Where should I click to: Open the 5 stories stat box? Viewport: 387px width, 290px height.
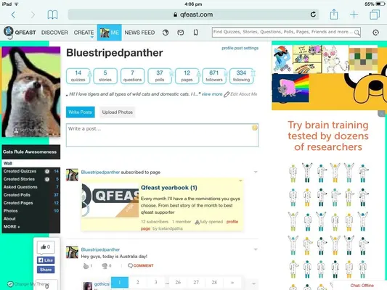pos(105,76)
